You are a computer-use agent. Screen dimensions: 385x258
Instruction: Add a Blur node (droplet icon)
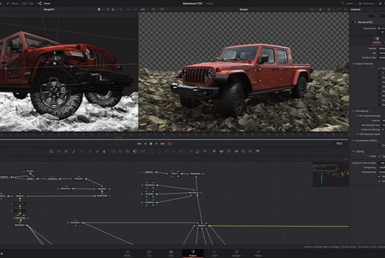tap(105, 151)
